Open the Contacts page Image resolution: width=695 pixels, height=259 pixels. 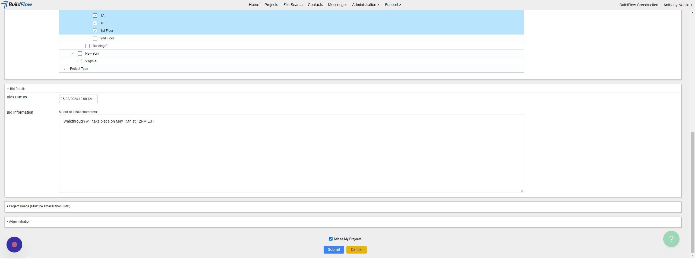click(x=315, y=5)
